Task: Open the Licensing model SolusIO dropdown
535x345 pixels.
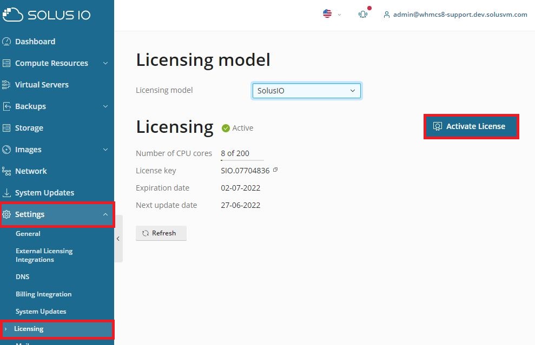Action: (306, 91)
